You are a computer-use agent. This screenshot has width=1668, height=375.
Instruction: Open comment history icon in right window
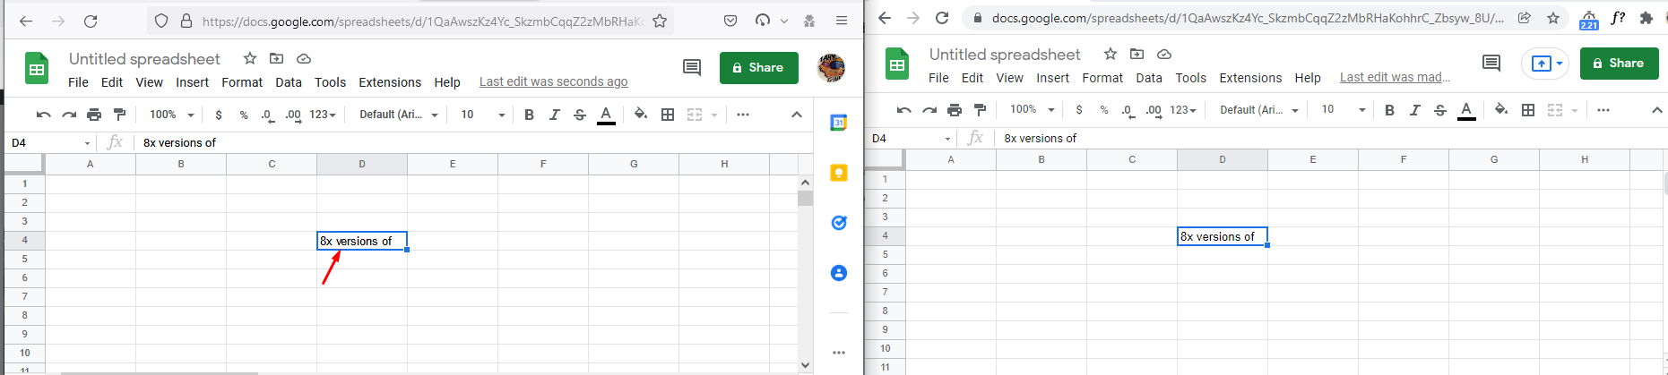[1491, 63]
